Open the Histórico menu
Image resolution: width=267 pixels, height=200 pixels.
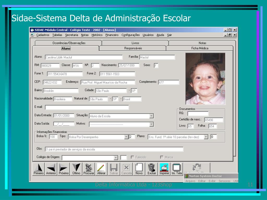point(97,35)
